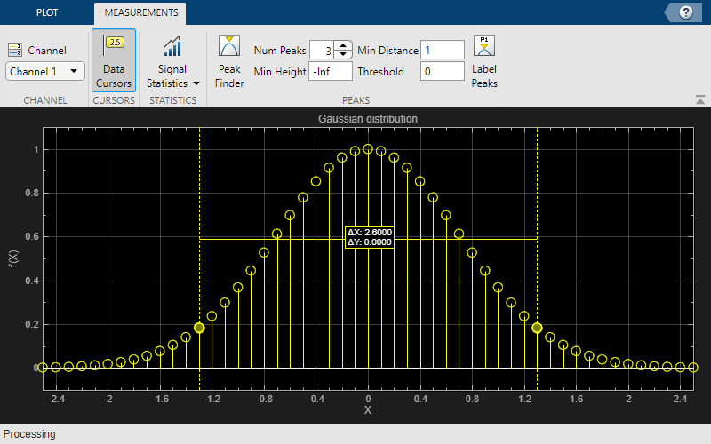The image size is (711, 444).
Task: Click the Gaussian distribution plot title
Action: coord(368,119)
